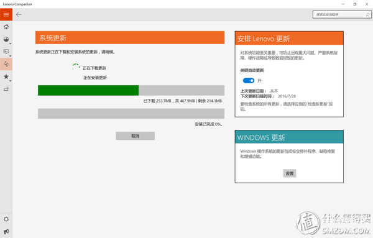Screen dimensions: 373x238
Task: Turn off the 关键自动更新 switch
Action: click(x=249, y=81)
